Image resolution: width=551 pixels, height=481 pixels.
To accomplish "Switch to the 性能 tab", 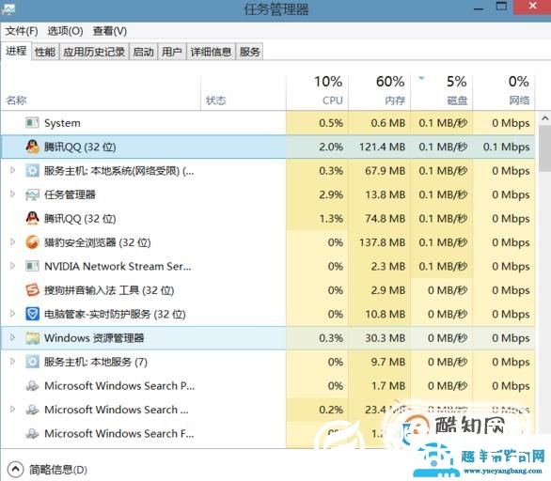I will pos(45,52).
